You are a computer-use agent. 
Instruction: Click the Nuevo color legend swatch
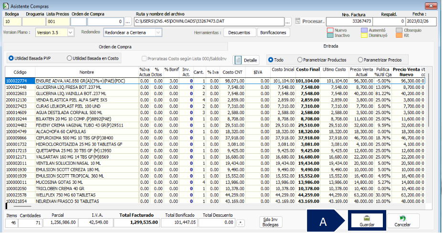point(330,30)
